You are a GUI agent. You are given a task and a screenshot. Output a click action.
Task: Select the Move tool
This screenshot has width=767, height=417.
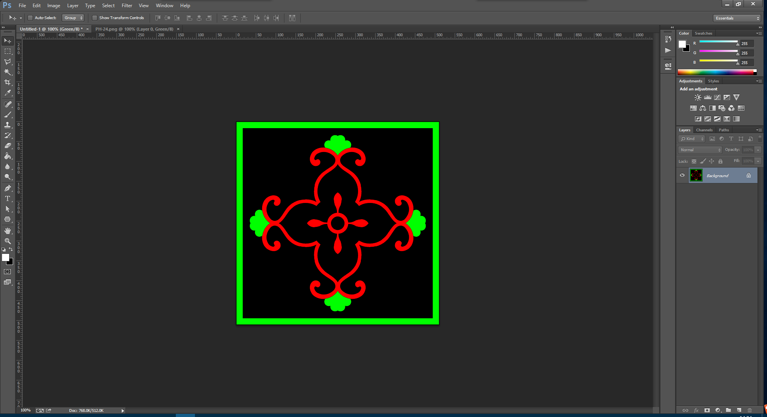[x=8, y=41]
